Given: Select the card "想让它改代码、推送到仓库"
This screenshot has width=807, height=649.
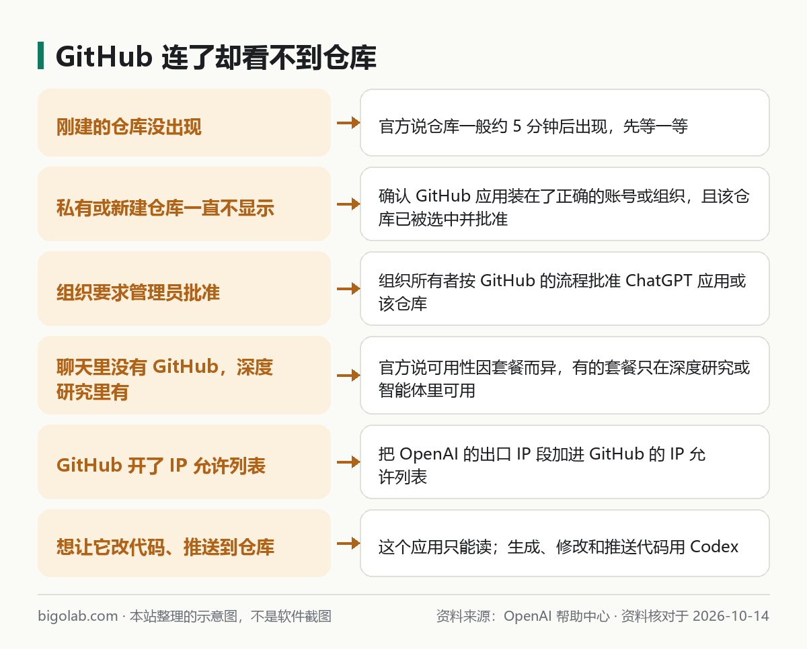Looking at the screenshot, I should [184, 544].
